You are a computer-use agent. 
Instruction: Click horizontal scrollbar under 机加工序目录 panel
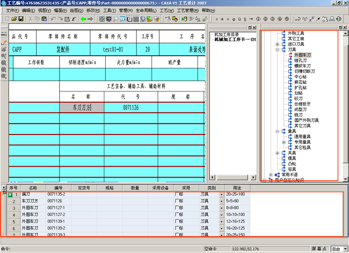232,178
